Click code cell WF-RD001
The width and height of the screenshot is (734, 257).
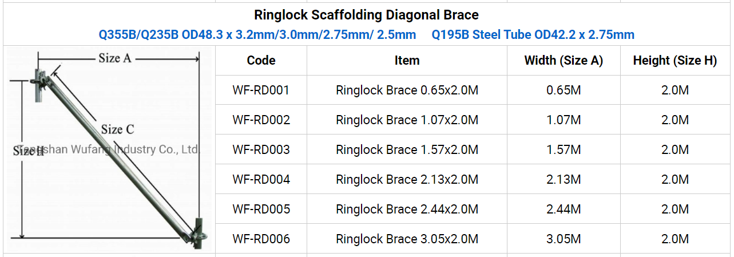click(x=261, y=90)
